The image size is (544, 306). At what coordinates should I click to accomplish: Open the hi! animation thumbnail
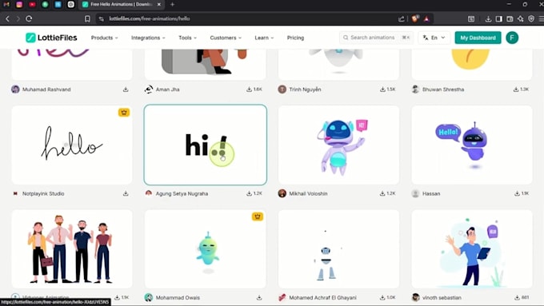pos(206,145)
